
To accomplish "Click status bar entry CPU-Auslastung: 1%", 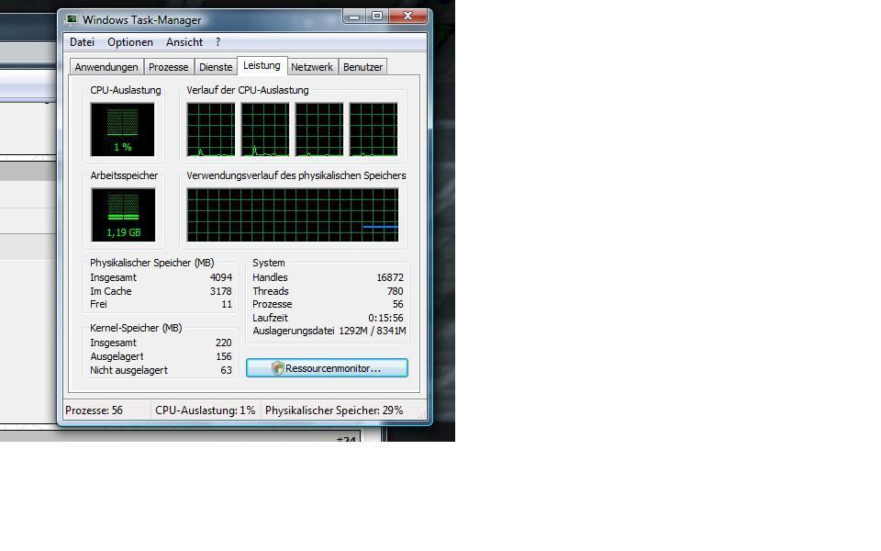I will 205,410.
